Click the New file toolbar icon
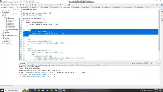 (1, 5)
